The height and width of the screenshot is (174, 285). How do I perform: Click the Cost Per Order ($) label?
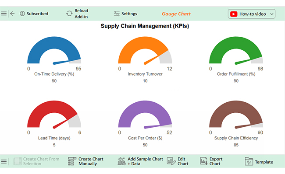[145, 138]
